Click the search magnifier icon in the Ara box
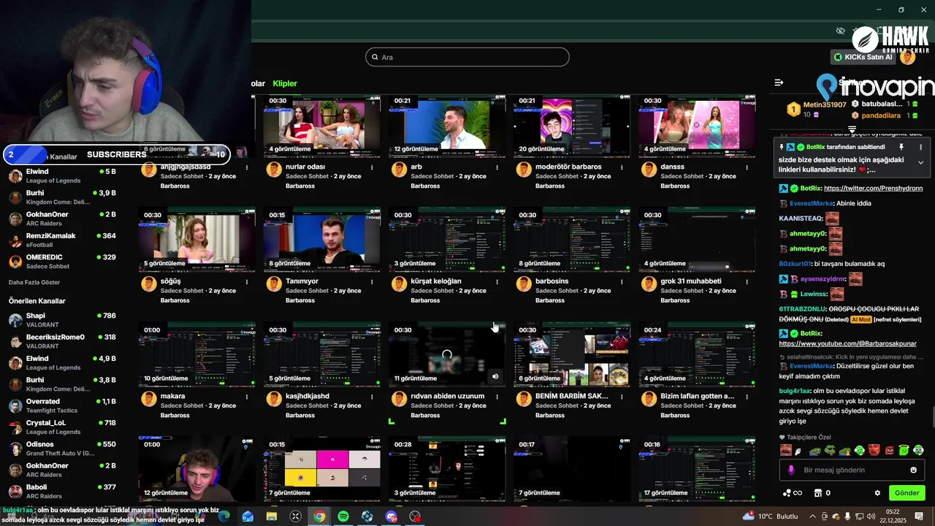Image resolution: width=935 pixels, height=526 pixels. 375,57
